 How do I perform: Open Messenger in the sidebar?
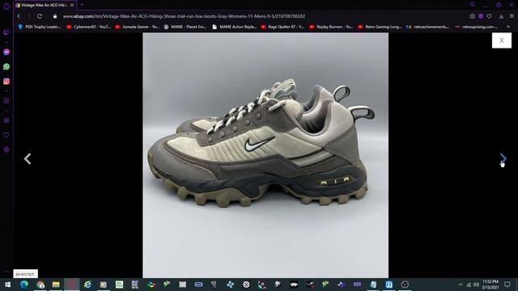coord(6,52)
